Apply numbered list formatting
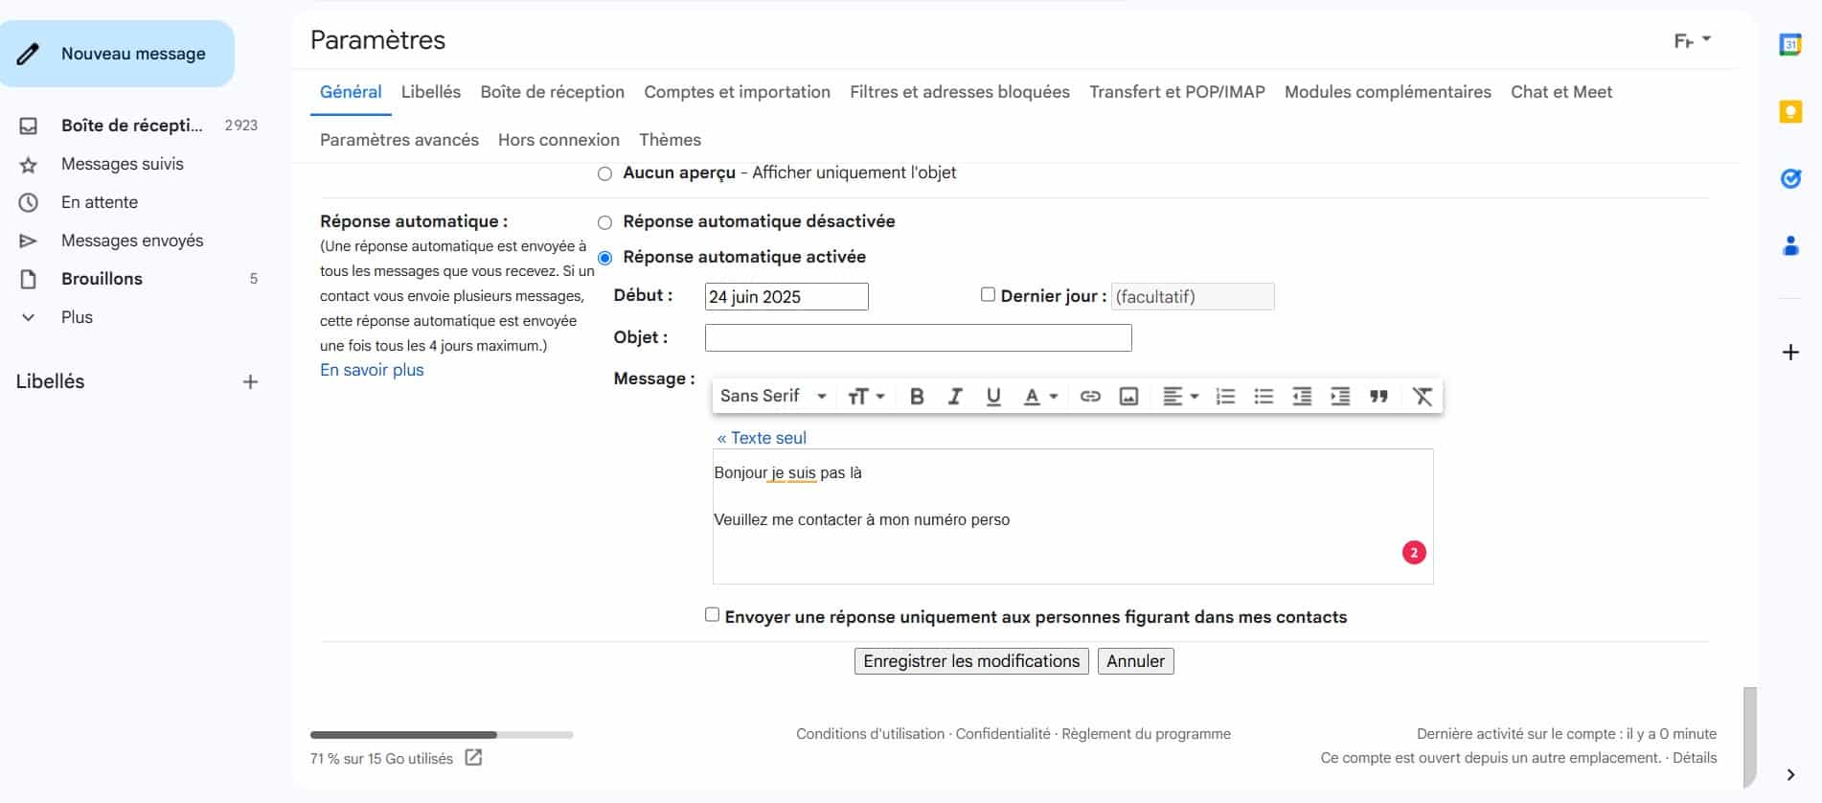Viewport: 1822px width, 803px height. click(1225, 396)
